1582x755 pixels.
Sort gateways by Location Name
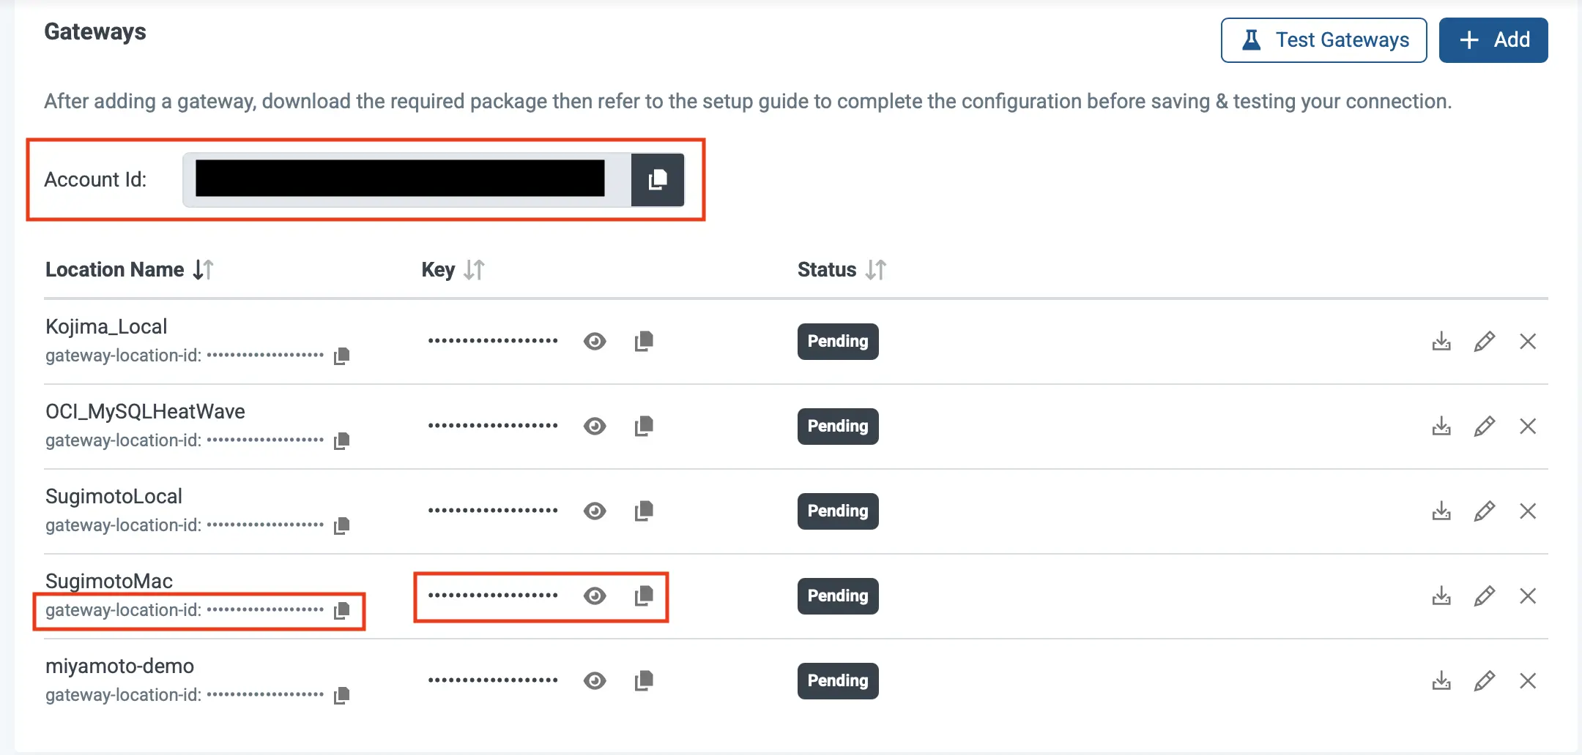(x=203, y=270)
